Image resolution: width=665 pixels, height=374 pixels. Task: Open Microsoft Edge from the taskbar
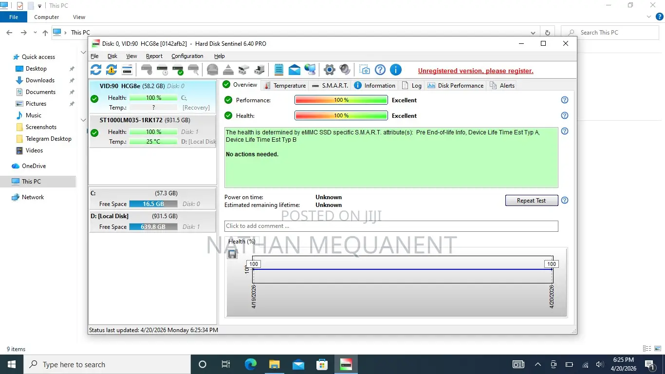tap(251, 364)
